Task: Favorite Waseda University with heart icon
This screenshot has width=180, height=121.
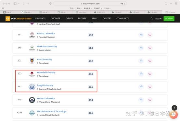Action: [x=150, y=74]
